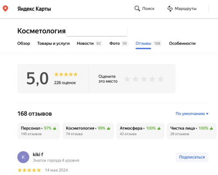Open the Товары и услуги tab

(54, 43)
